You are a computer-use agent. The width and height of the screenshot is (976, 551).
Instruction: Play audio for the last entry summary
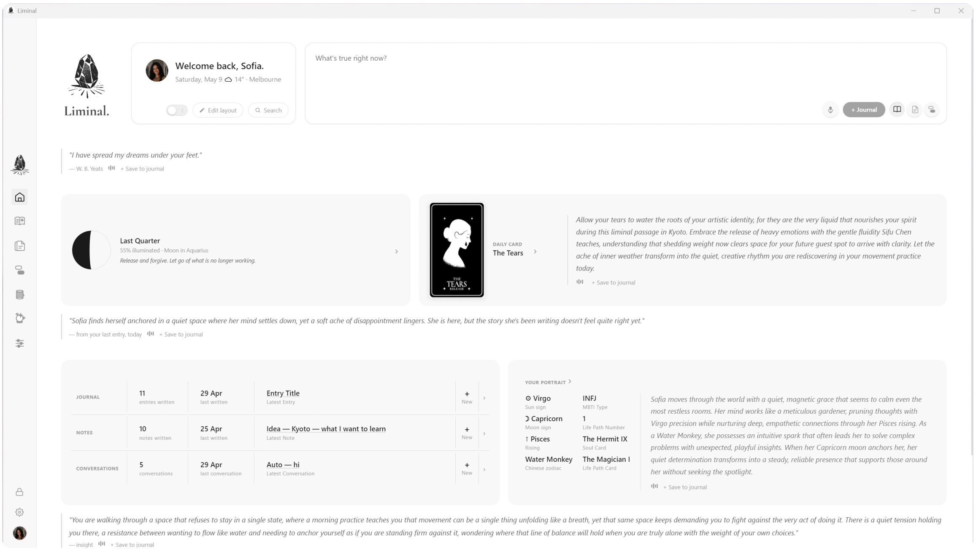[x=150, y=334]
